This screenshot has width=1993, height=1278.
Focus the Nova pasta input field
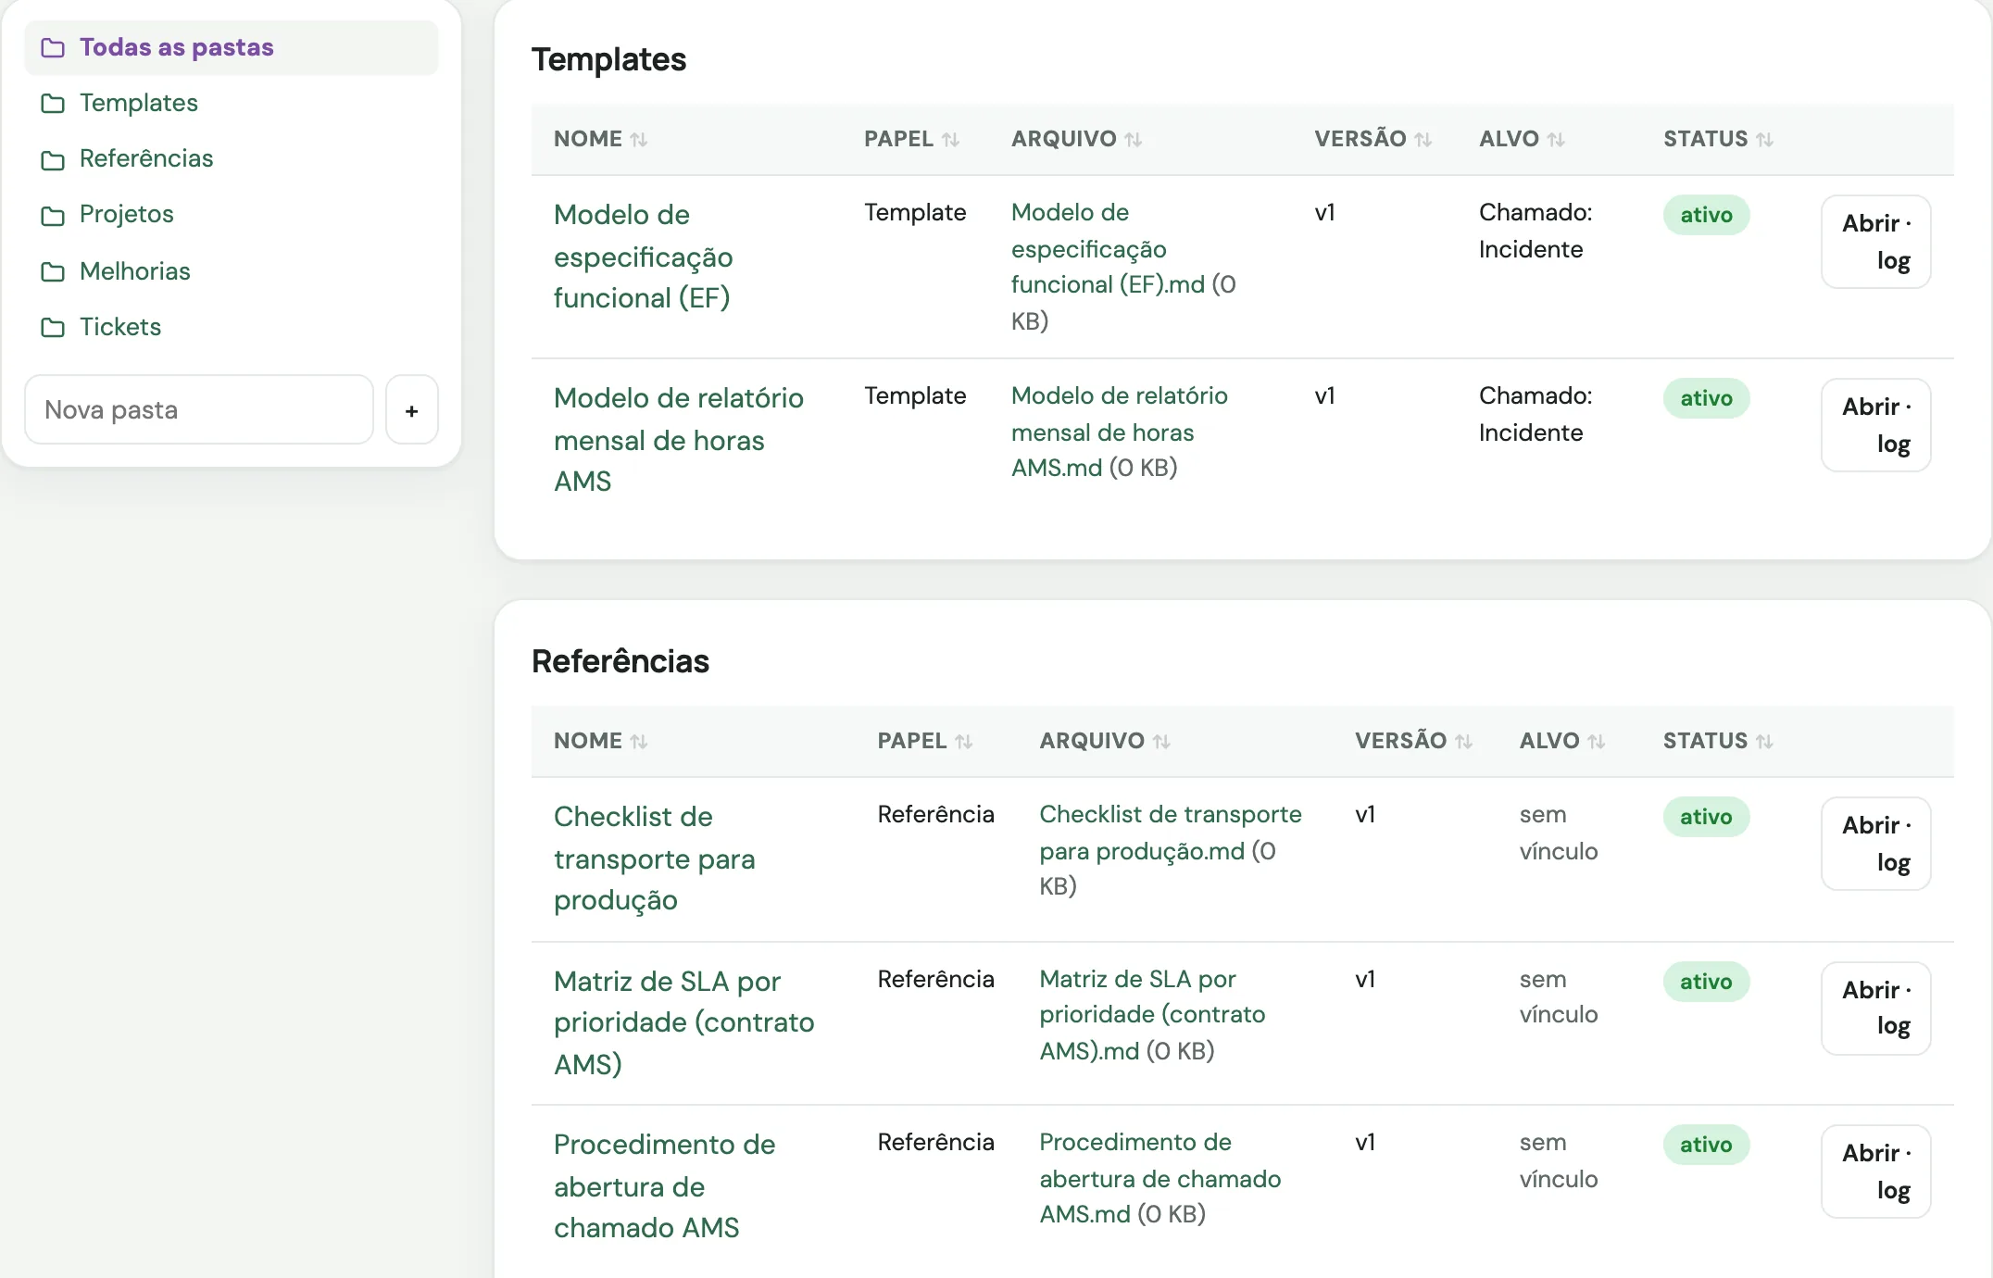point(199,409)
